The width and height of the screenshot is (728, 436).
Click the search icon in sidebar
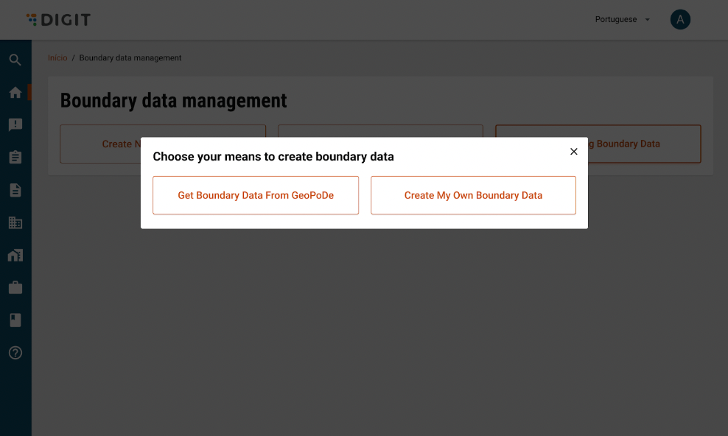pos(15,60)
